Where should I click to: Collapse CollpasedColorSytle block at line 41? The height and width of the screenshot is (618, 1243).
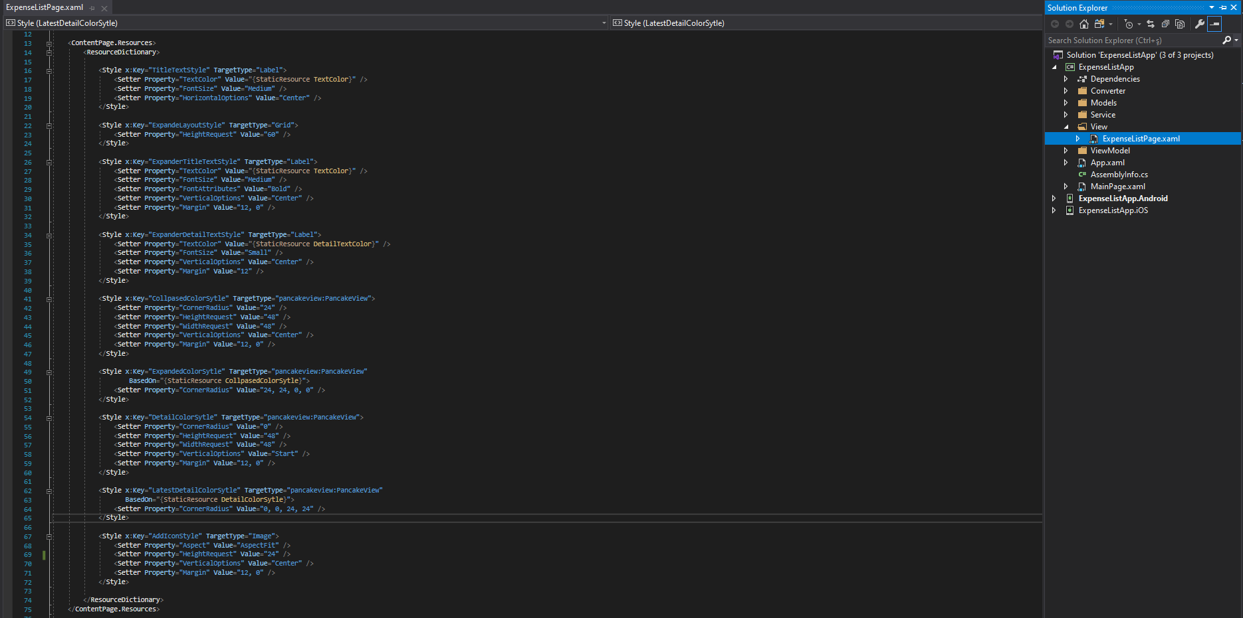tap(49, 299)
